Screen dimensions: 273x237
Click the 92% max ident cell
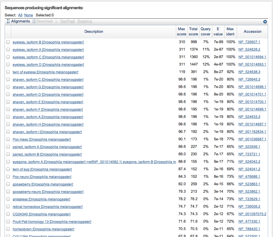231,72
